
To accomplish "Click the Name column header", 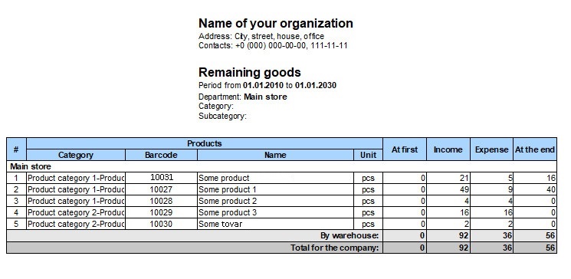I will pos(275,155).
